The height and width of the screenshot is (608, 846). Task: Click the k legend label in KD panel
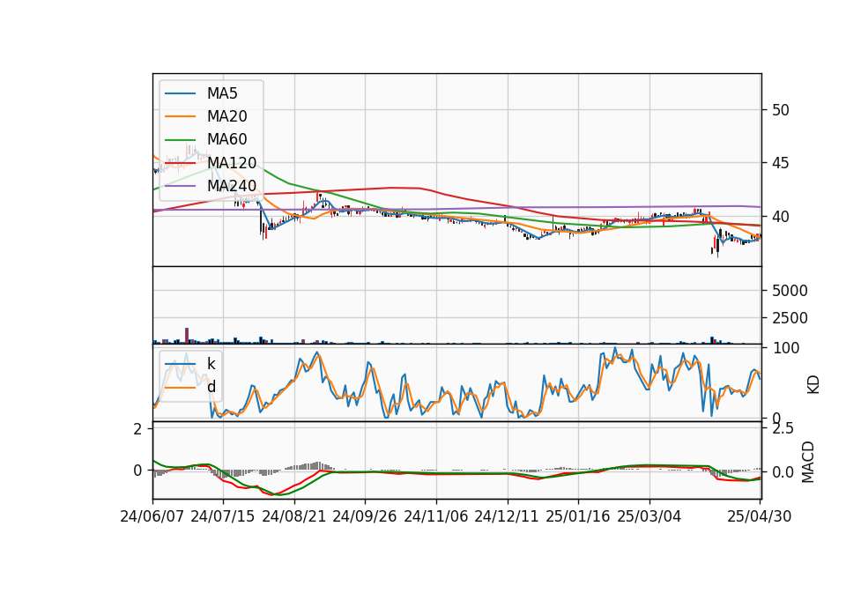[211, 364]
